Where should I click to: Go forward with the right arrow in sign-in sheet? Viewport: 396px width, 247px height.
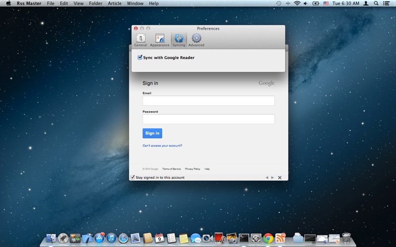pyautogui.click(x=273, y=177)
